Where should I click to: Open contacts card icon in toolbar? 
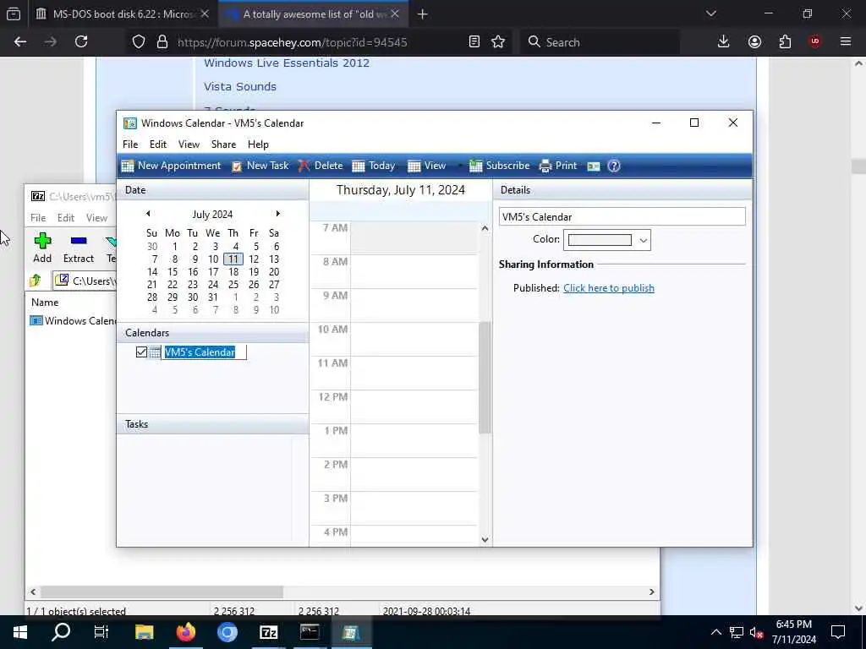tap(594, 166)
